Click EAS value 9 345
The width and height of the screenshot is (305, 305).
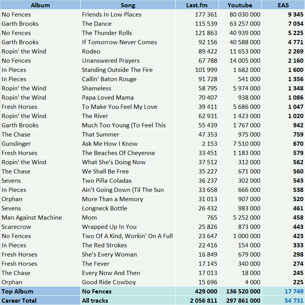[283, 14]
